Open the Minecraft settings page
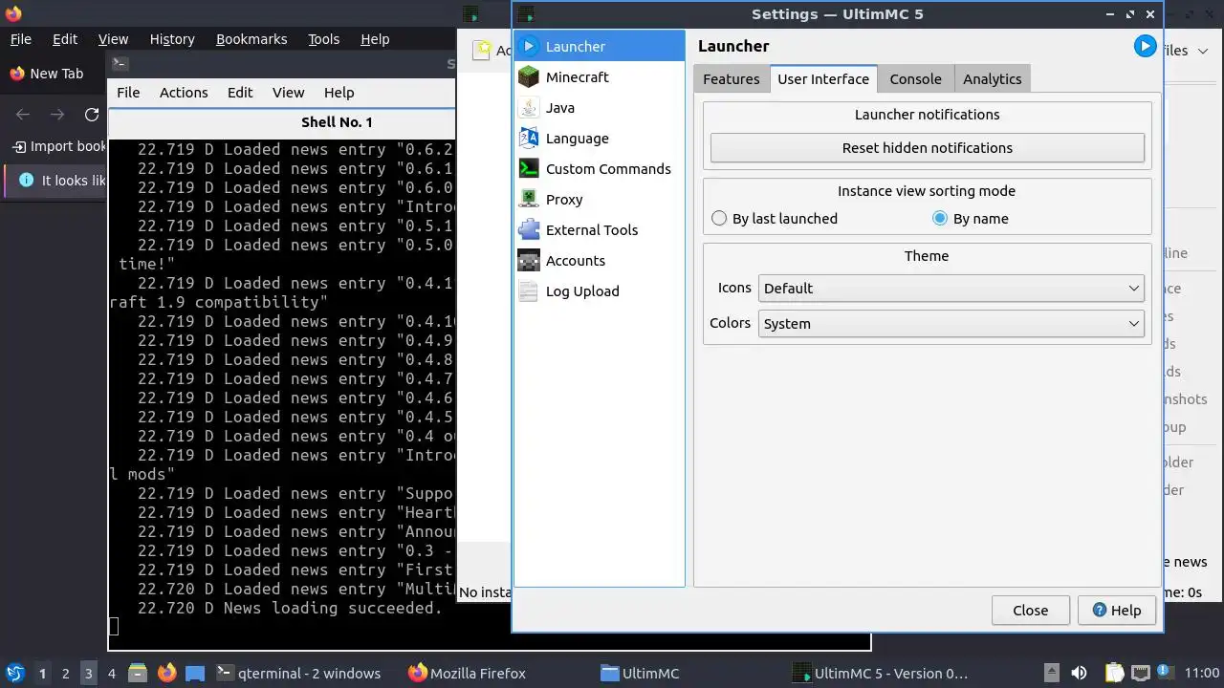The image size is (1224, 688). click(599, 76)
